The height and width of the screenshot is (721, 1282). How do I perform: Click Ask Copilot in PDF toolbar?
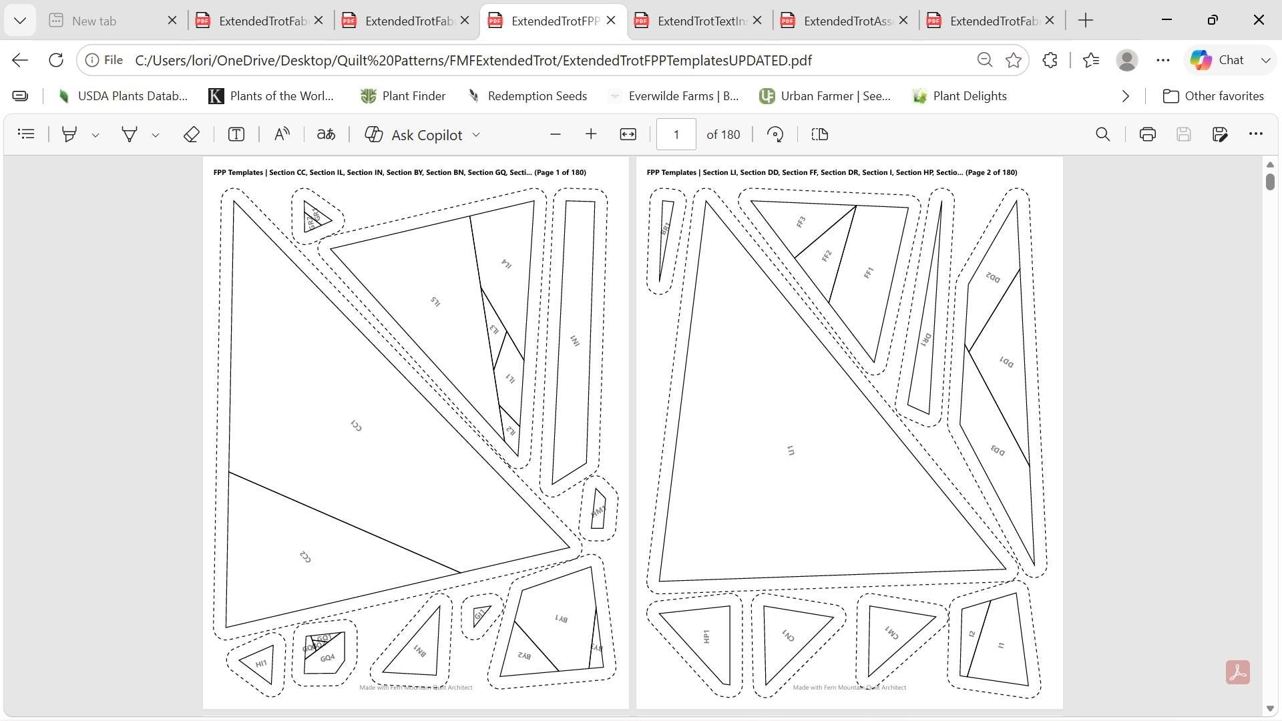(x=414, y=135)
